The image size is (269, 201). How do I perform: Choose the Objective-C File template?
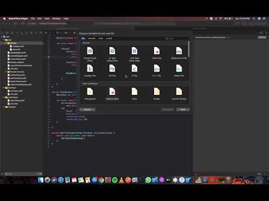[x=179, y=53]
